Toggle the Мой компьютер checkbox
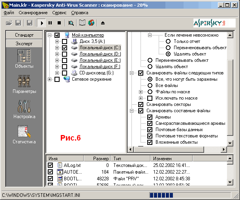The height and width of the screenshot is (200, 240). (57, 35)
